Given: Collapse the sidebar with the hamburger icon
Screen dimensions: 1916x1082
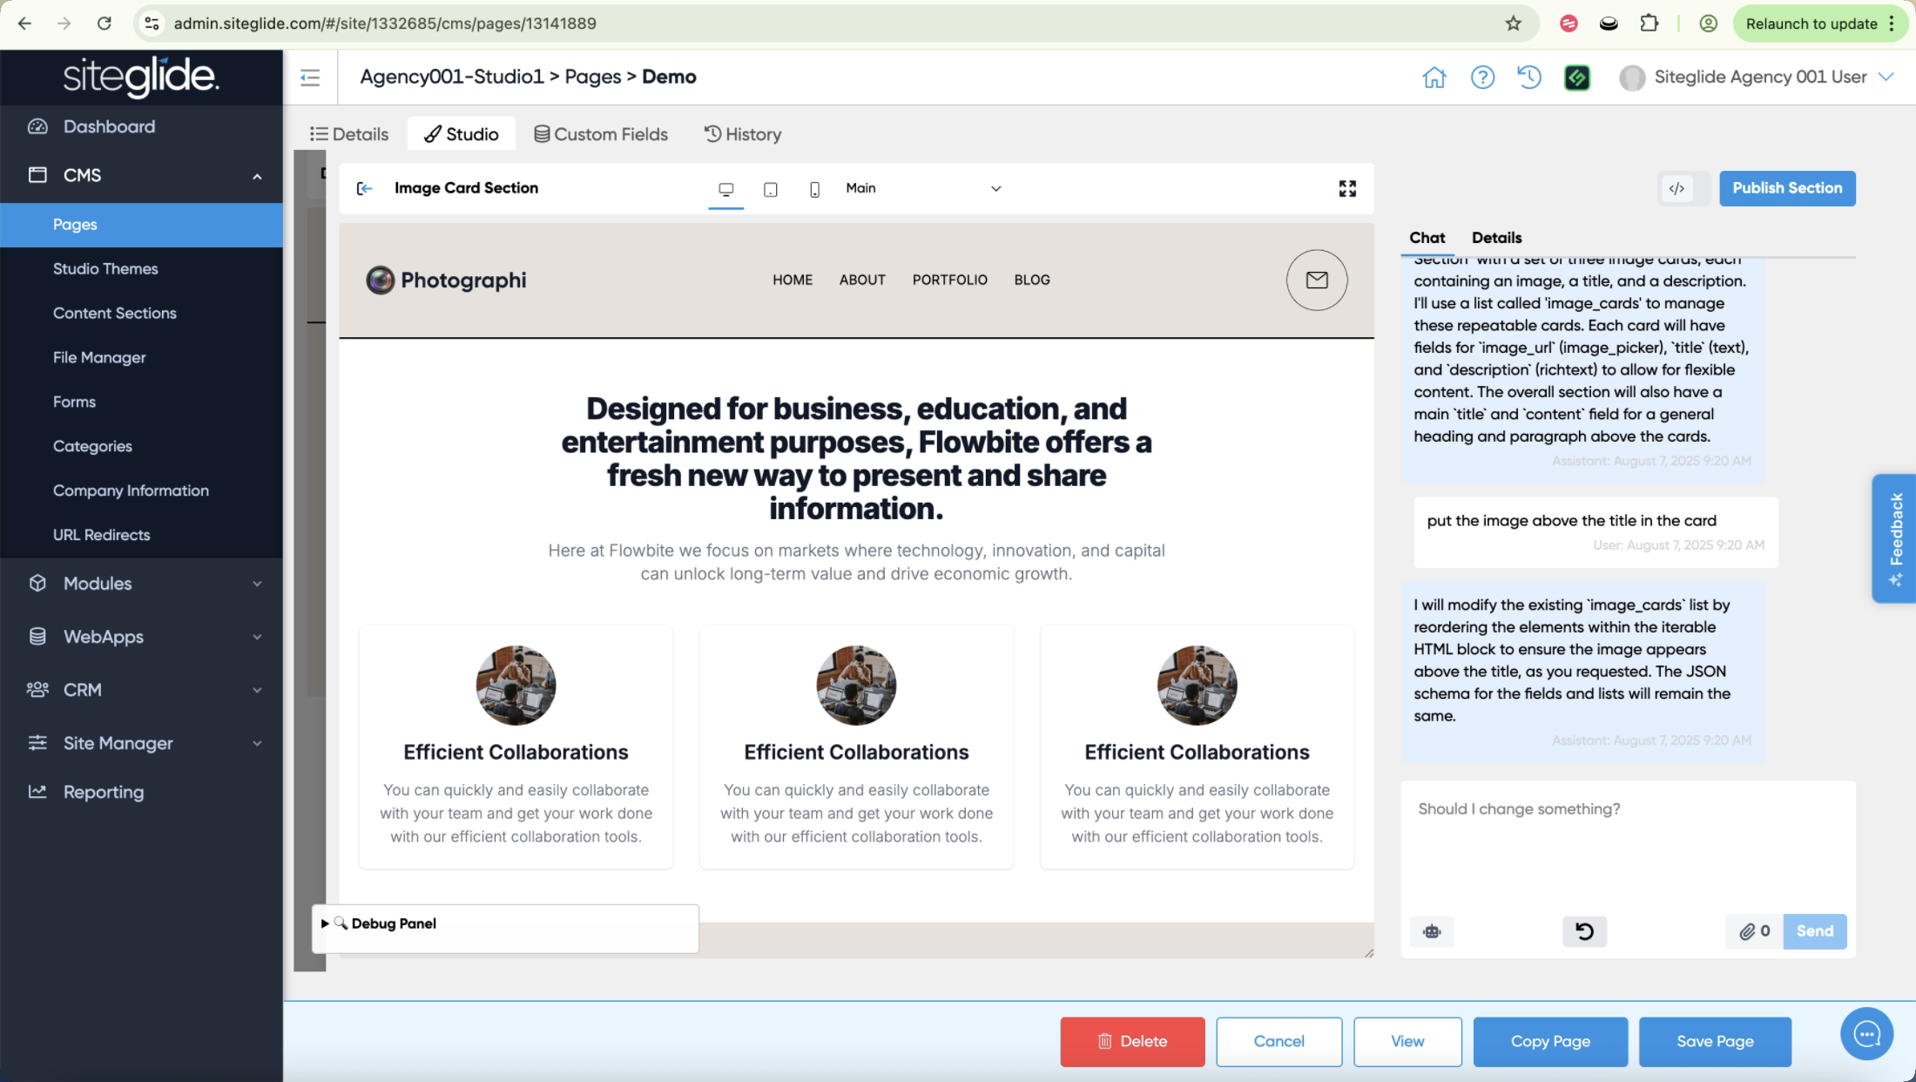Looking at the screenshot, I should (310, 78).
